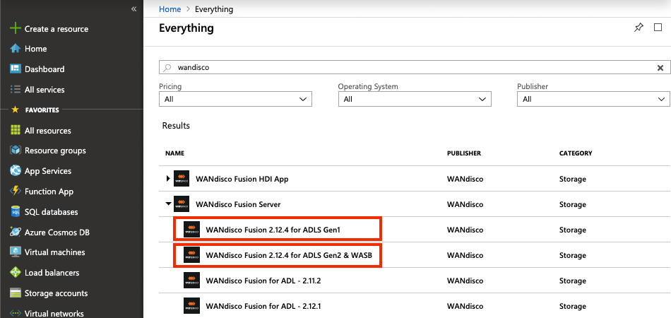Select WANdisco Fusion 2.12.4 for ADLS Gen1
Viewport: 671px width, 318px height.
[273, 230]
